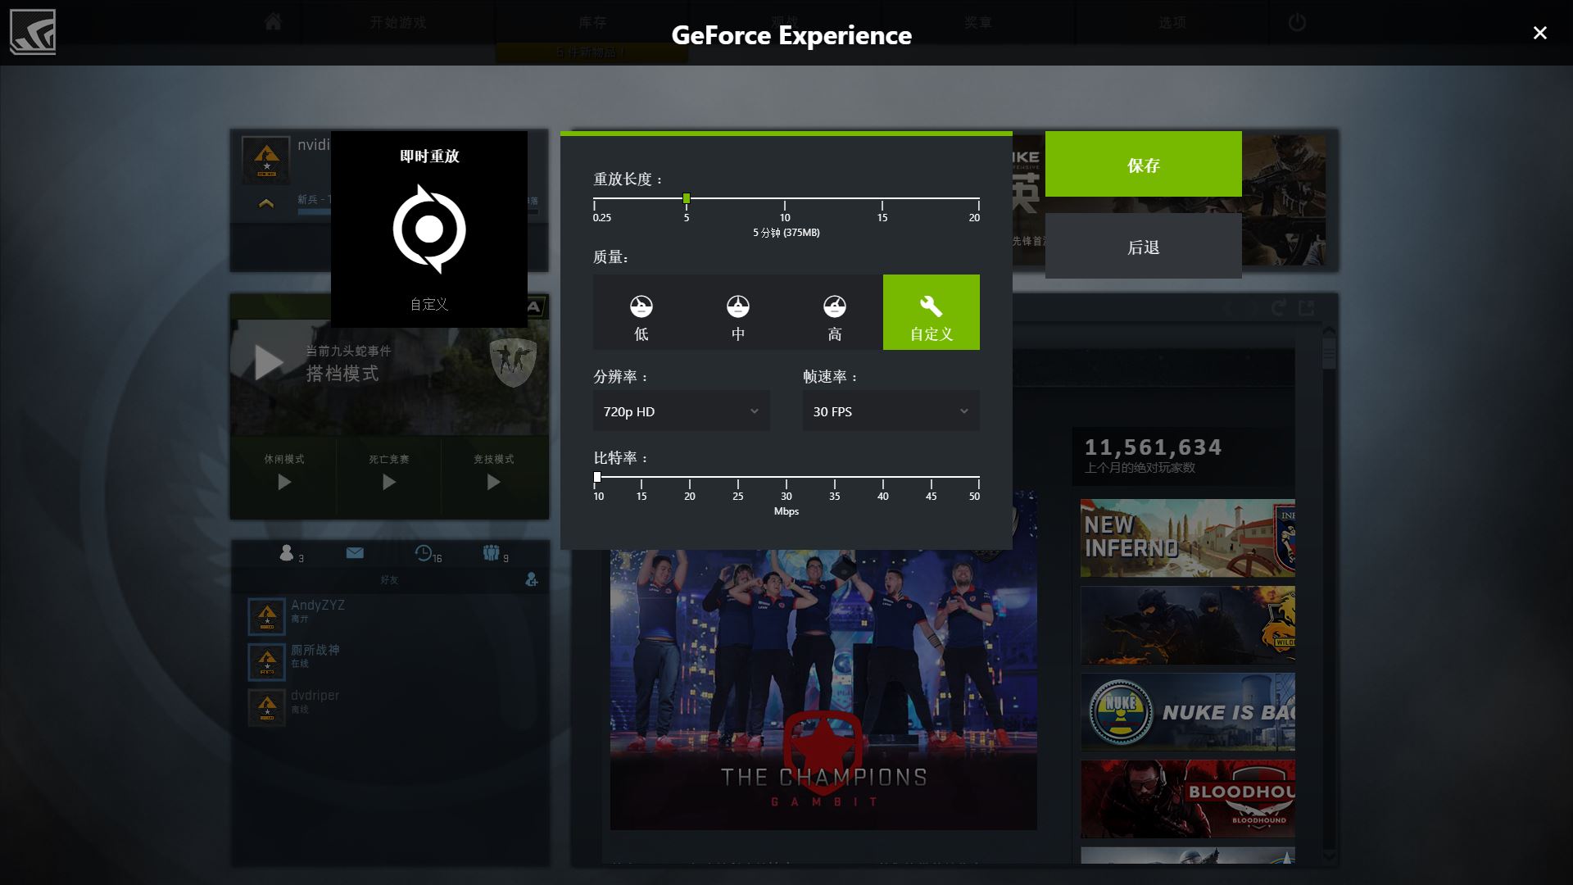Click the Instant Replay circular icon
The image size is (1573, 885).
[x=429, y=229]
